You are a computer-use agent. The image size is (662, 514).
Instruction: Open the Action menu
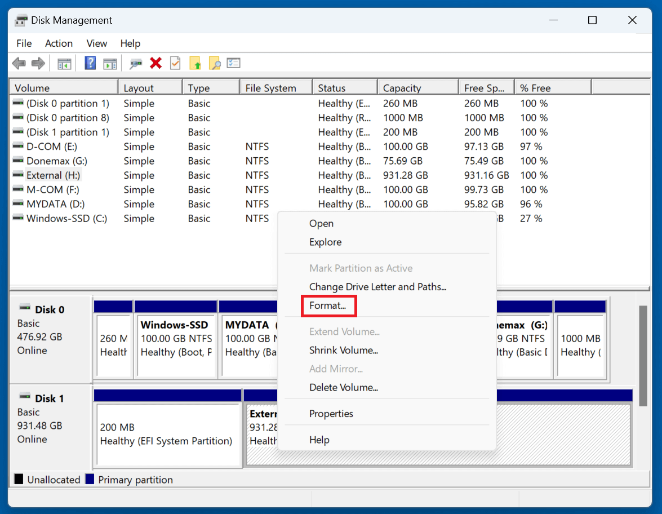(59, 43)
